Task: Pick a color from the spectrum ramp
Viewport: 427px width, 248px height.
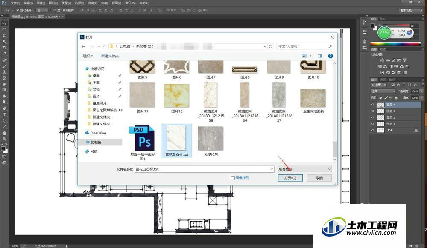Action: coord(395,43)
